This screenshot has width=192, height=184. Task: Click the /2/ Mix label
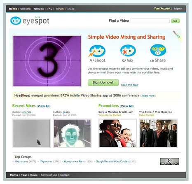[x=127, y=61]
